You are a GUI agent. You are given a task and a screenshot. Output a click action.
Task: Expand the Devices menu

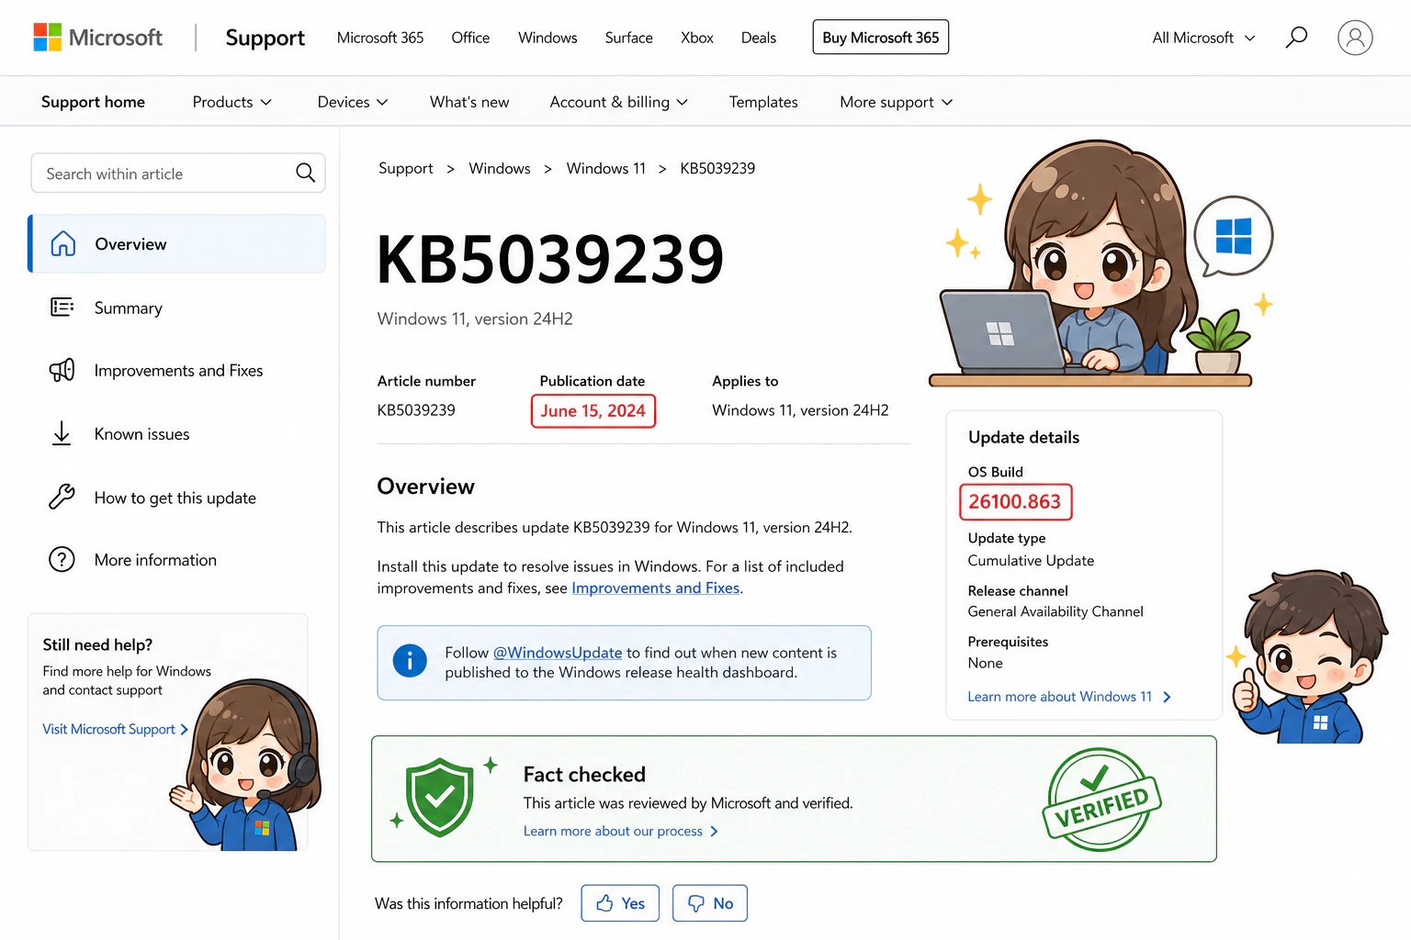353,102
